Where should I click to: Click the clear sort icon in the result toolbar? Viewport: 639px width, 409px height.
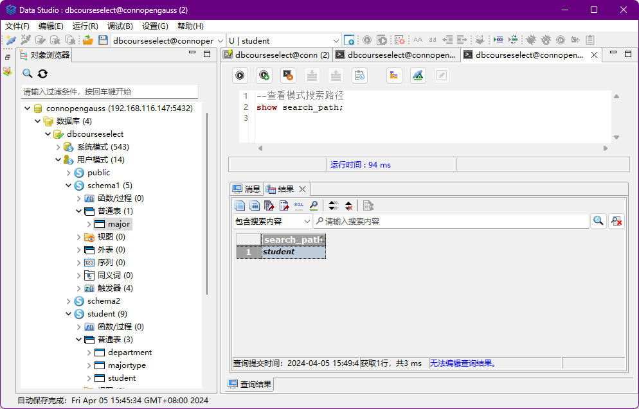(348, 206)
